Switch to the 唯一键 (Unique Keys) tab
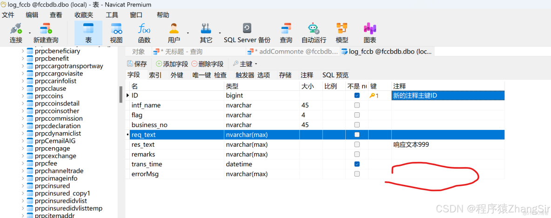Viewport: 551px width, 218px height. [202, 75]
